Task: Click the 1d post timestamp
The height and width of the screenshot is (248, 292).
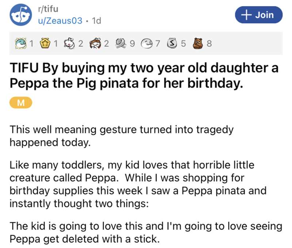Action: 96,21
